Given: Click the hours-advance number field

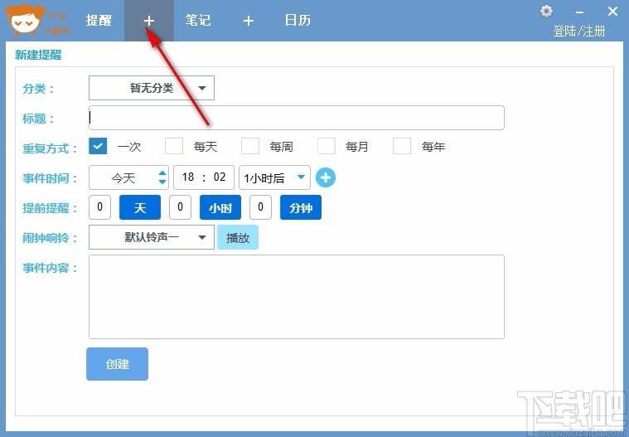Looking at the screenshot, I should [180, 207].
